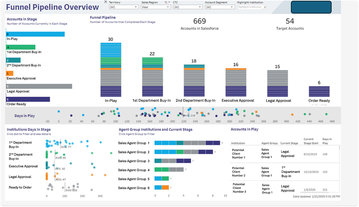Click the magnifying glass in Highlight Institution
359x207 pixels.
pyautogui.click(x=265, y=7)
